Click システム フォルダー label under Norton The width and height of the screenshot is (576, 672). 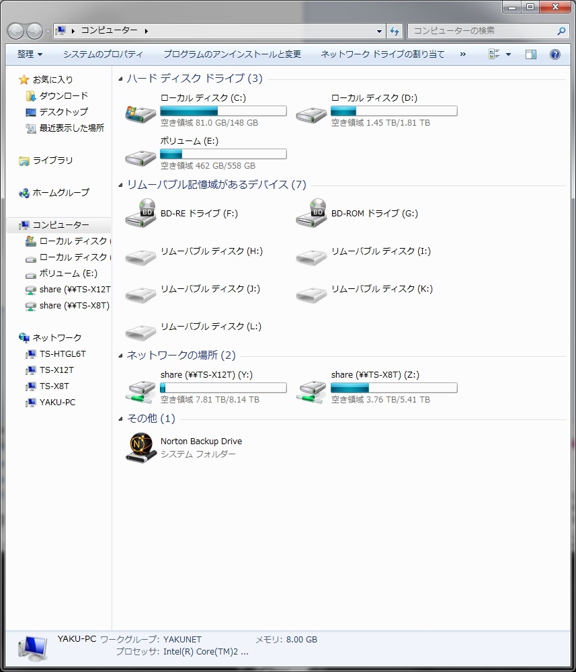coord(198,454)
